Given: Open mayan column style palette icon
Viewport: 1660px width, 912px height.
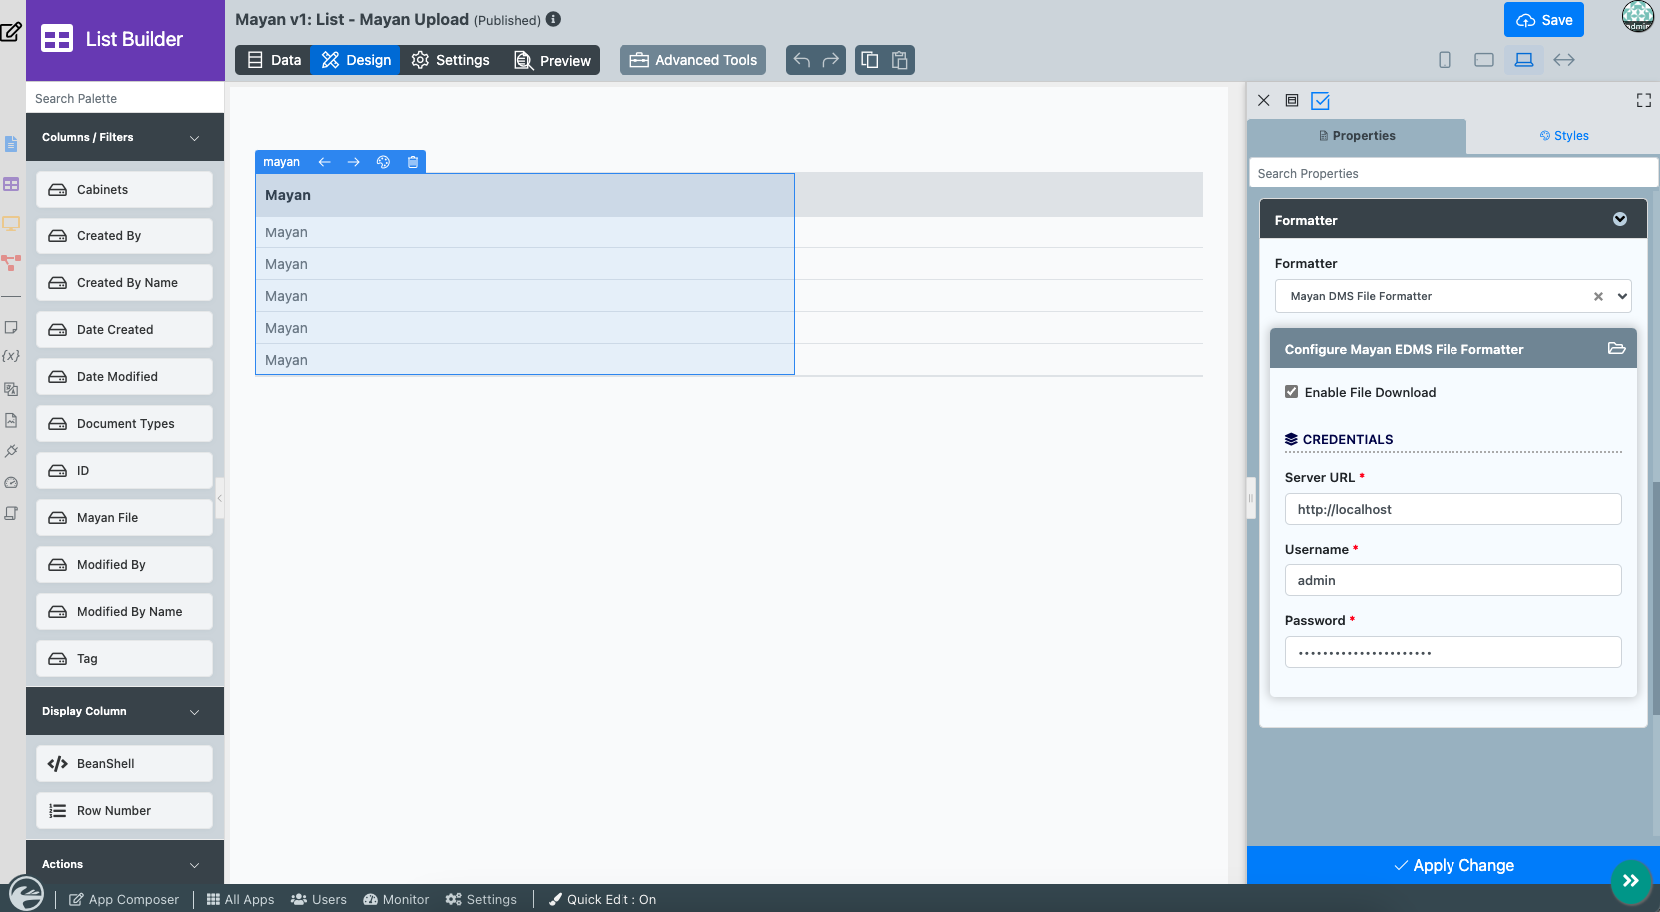Looking at the screenshot, I should (383, 162).
